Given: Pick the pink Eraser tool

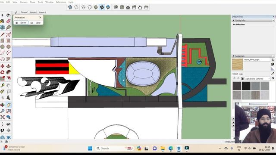Looking at the screenshot, I should (x=9, y=21).
